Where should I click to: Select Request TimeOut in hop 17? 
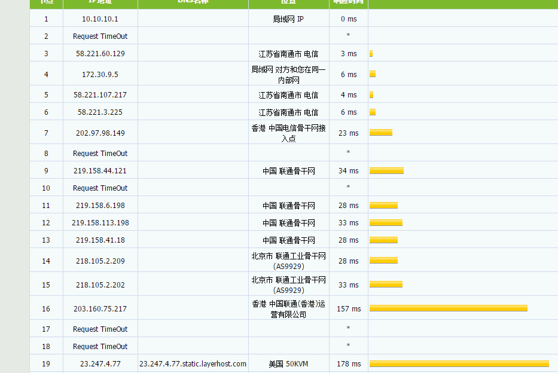click(x=100, y=329)
